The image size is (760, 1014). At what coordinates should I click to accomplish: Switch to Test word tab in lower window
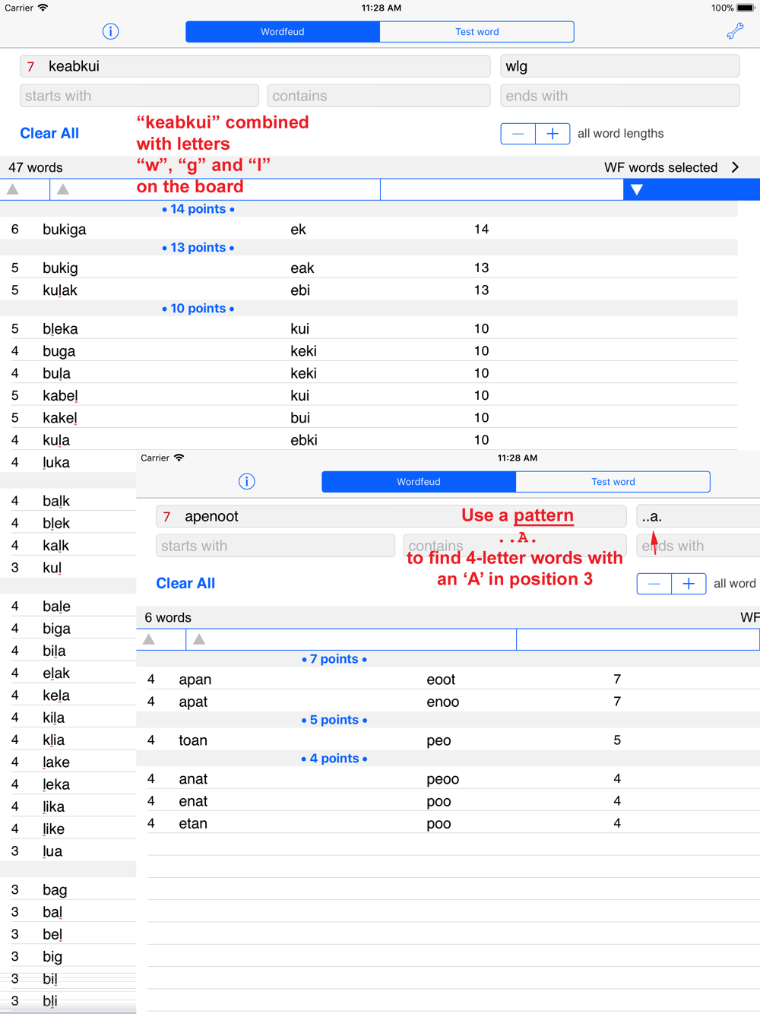[613, 482]
